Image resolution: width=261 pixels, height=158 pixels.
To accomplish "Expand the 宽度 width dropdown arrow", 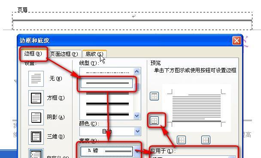I will pyautogui.click(x=137, y=151).
